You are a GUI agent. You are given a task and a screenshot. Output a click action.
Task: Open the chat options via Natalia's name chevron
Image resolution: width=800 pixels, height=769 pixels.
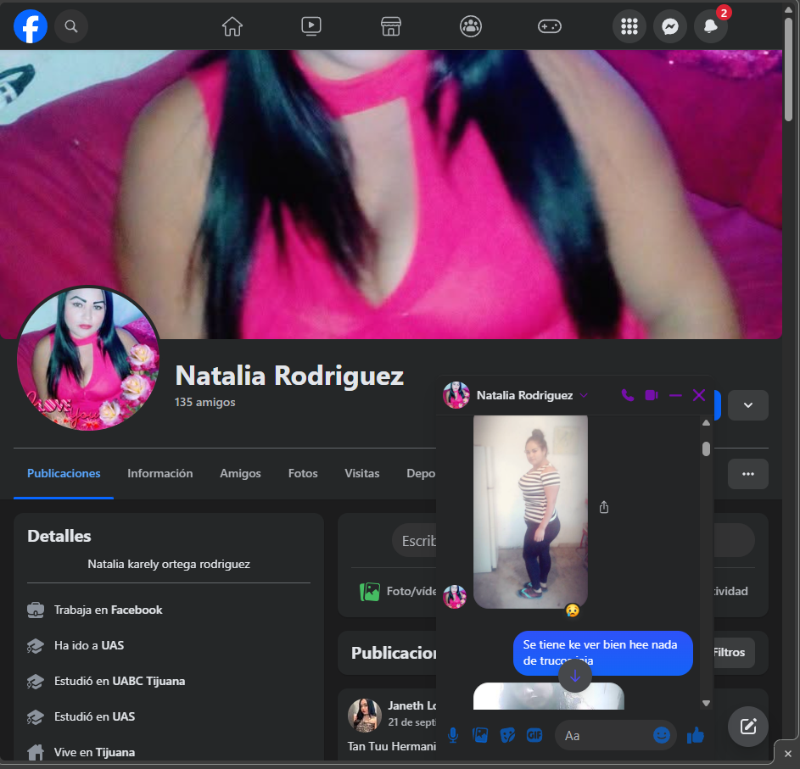pyautogui.click(x=584, y=395)
